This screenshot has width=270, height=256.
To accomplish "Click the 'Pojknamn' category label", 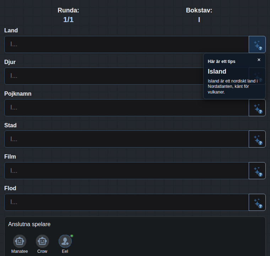I will [x=18, y=94].
